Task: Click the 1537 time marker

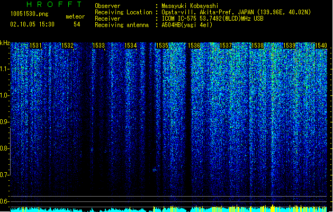Action: point(226,46)
